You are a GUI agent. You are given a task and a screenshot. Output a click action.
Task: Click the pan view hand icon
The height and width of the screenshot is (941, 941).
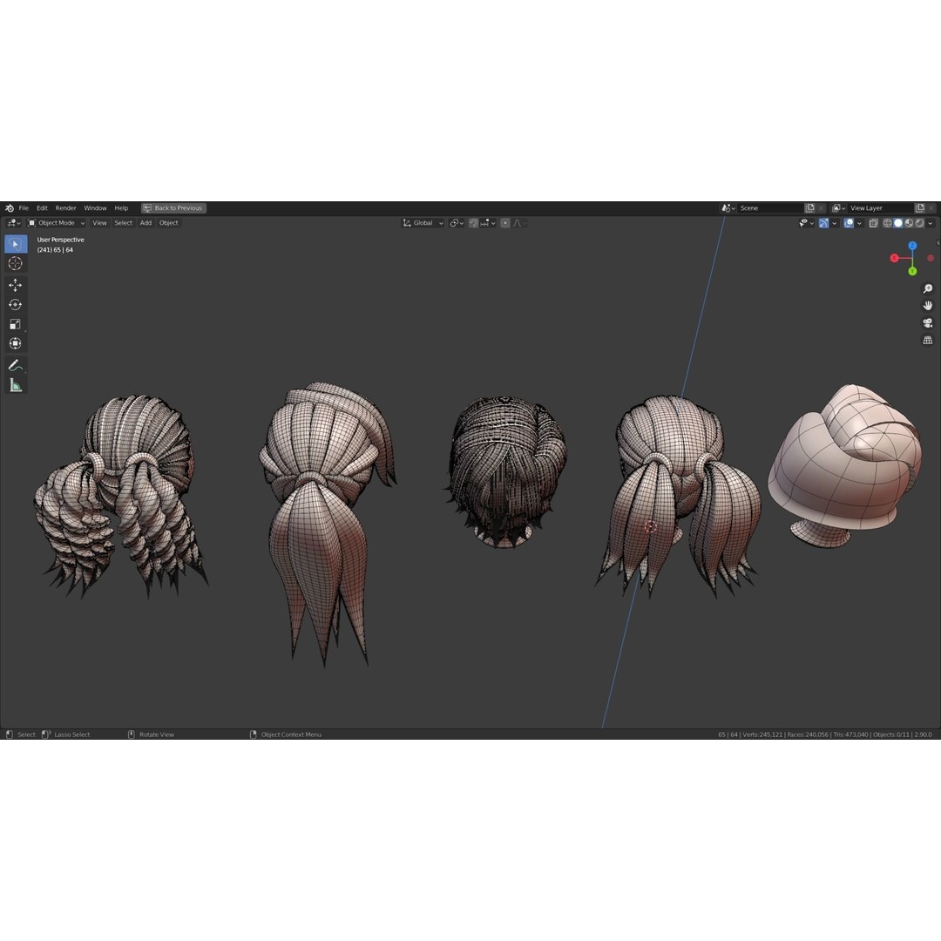[x=928, y=306]
